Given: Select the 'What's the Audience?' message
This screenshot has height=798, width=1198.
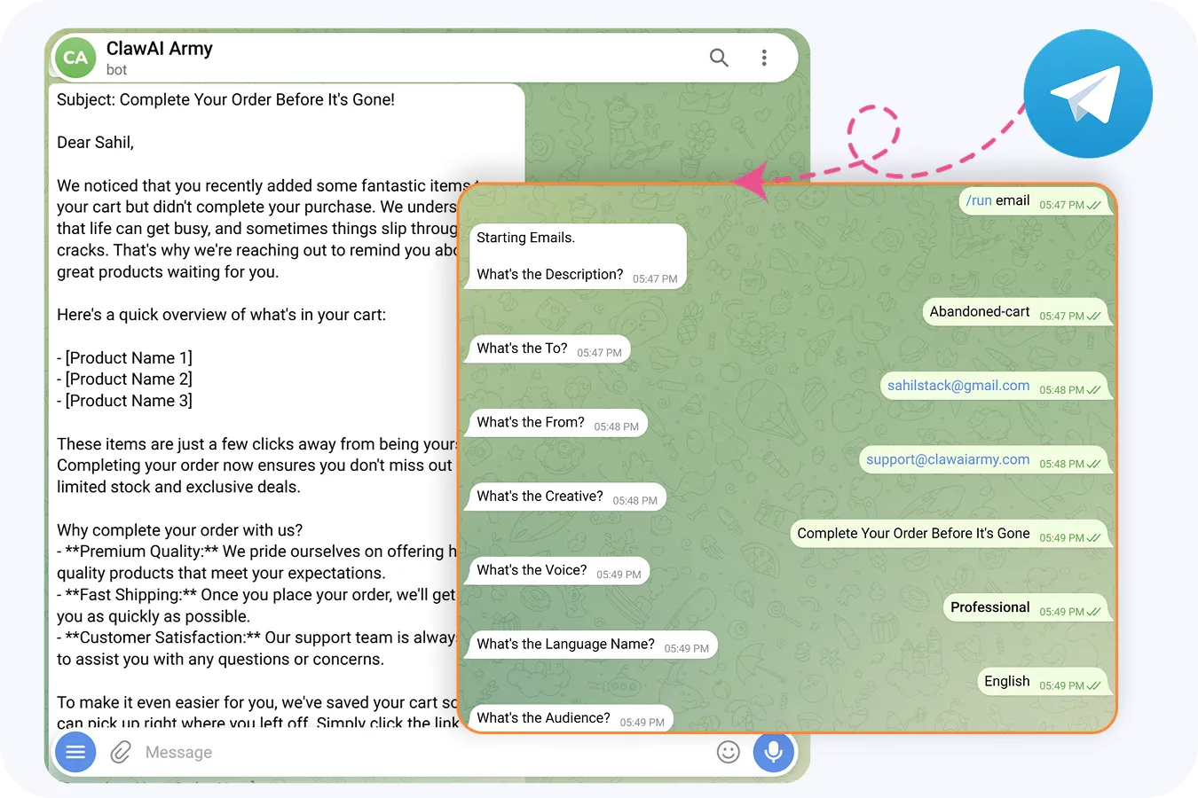Looking at the screenshot, I should [570, 718].
